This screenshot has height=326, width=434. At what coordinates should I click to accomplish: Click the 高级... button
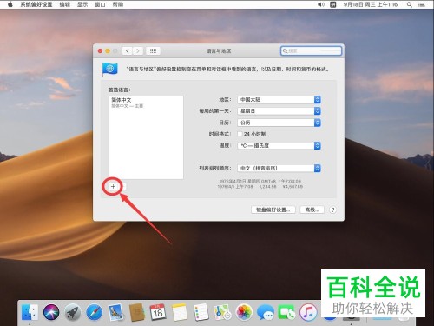click(x=312, y=210)
